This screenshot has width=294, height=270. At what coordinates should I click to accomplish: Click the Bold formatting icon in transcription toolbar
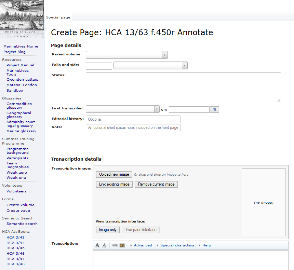point(97,245)
